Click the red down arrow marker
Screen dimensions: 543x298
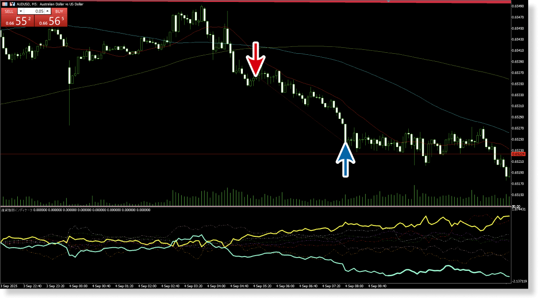(255, 59)
